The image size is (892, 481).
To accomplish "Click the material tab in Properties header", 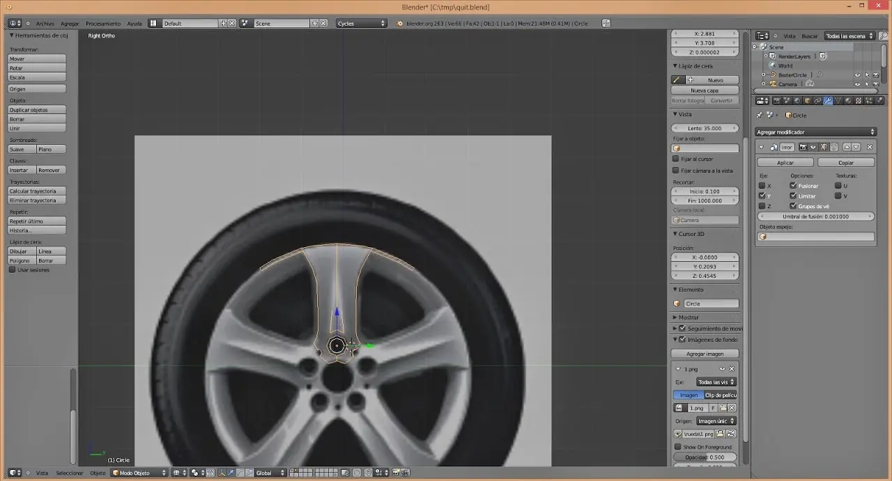I will 848,100.
